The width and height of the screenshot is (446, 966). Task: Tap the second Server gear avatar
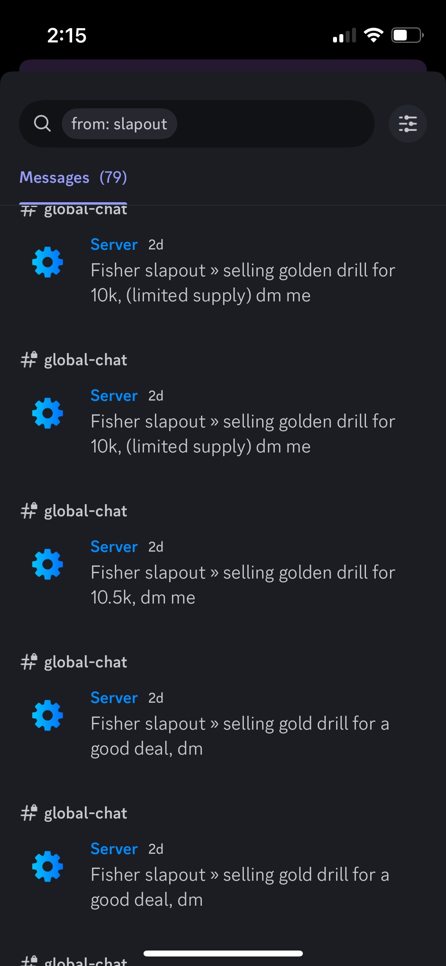(48, 413)
